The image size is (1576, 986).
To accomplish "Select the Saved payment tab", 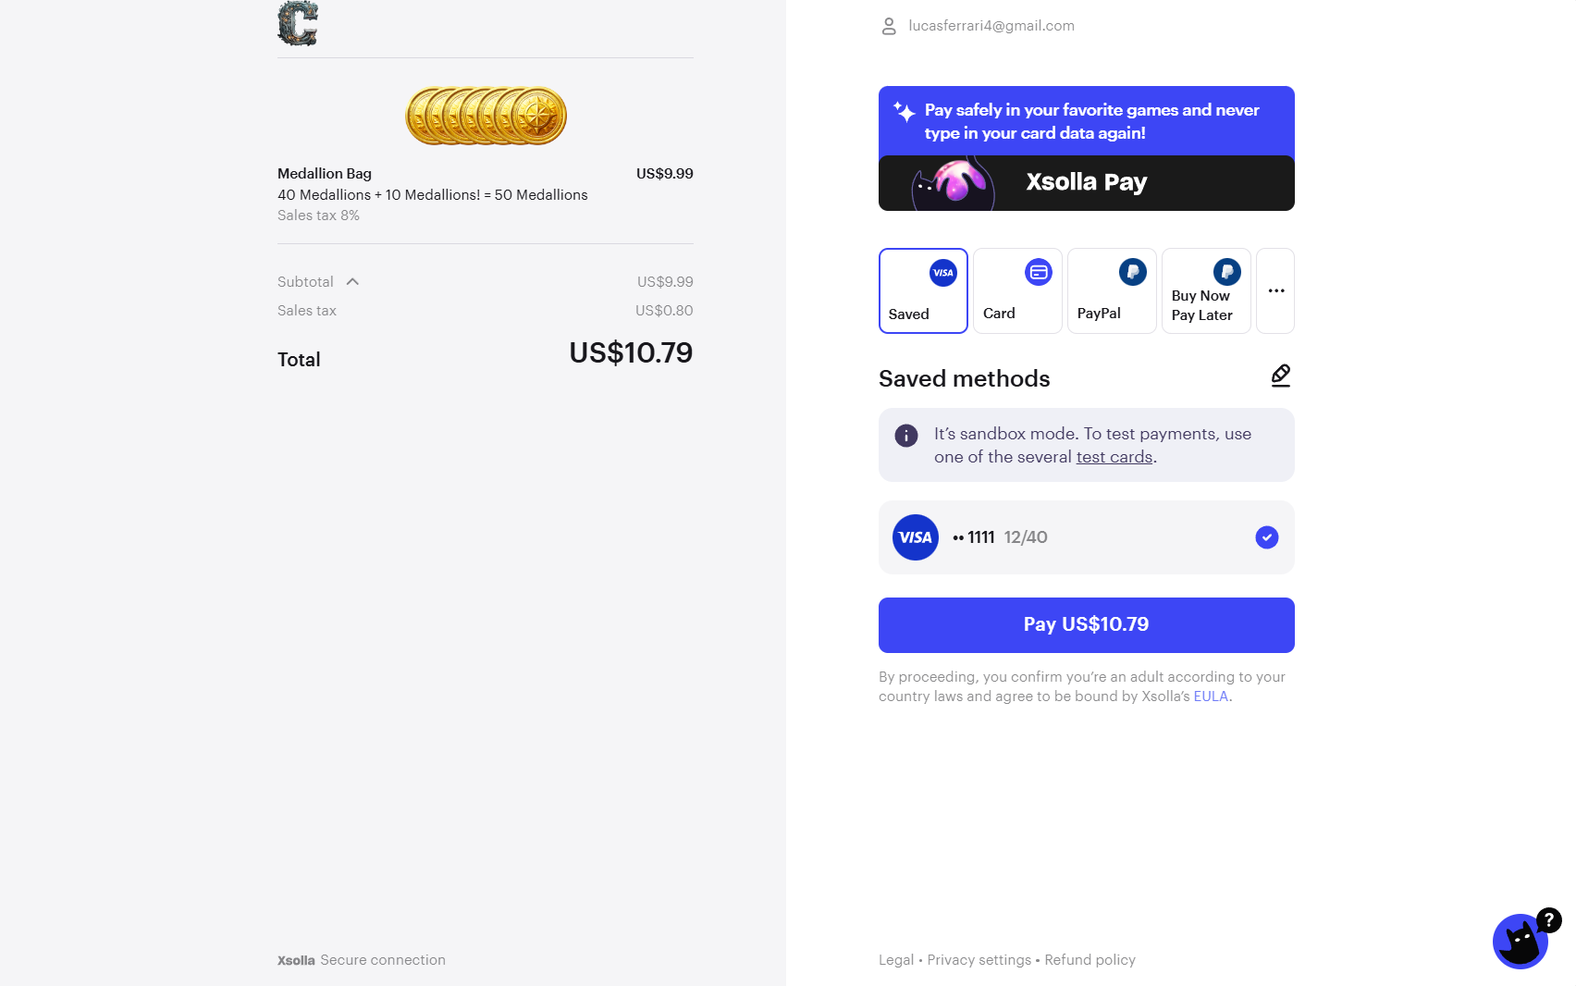I will 923,290.
